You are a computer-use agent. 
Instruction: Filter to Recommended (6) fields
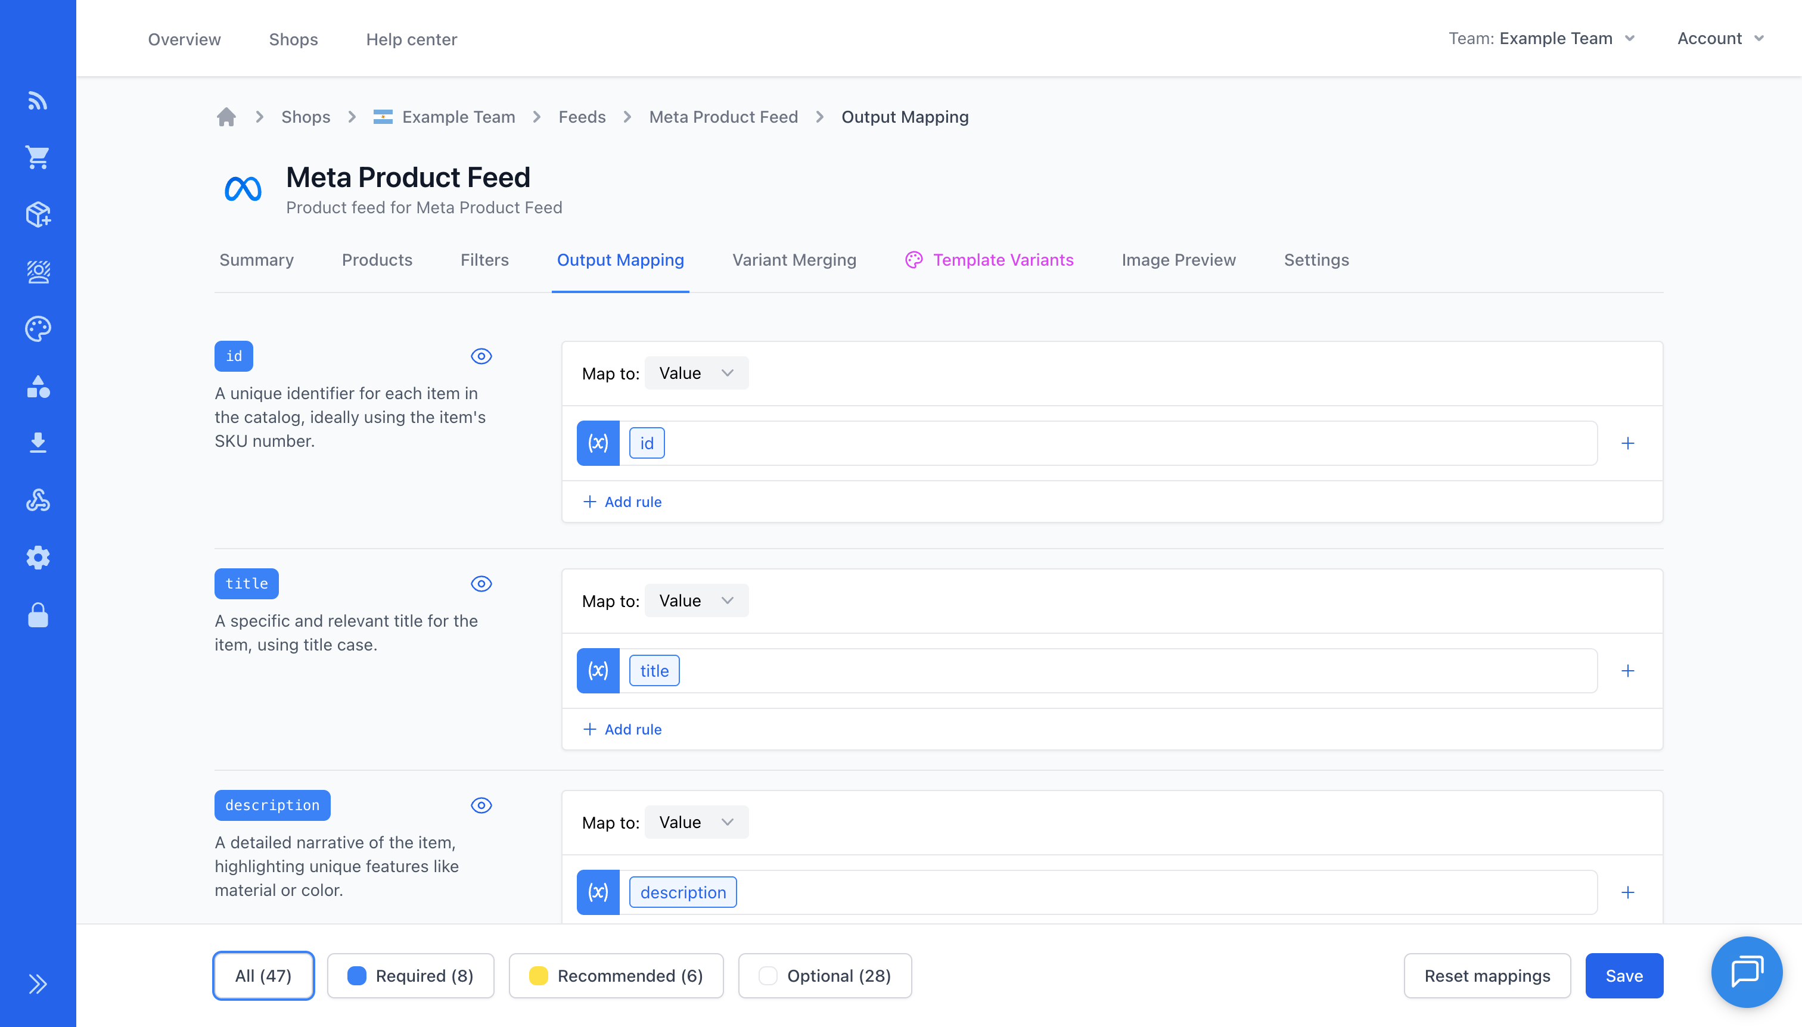click(x=616, y=976)
